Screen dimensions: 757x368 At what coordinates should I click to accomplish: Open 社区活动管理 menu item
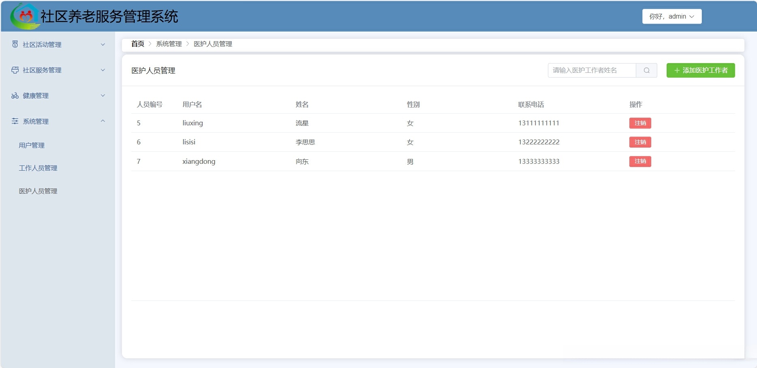pos(58,44)
